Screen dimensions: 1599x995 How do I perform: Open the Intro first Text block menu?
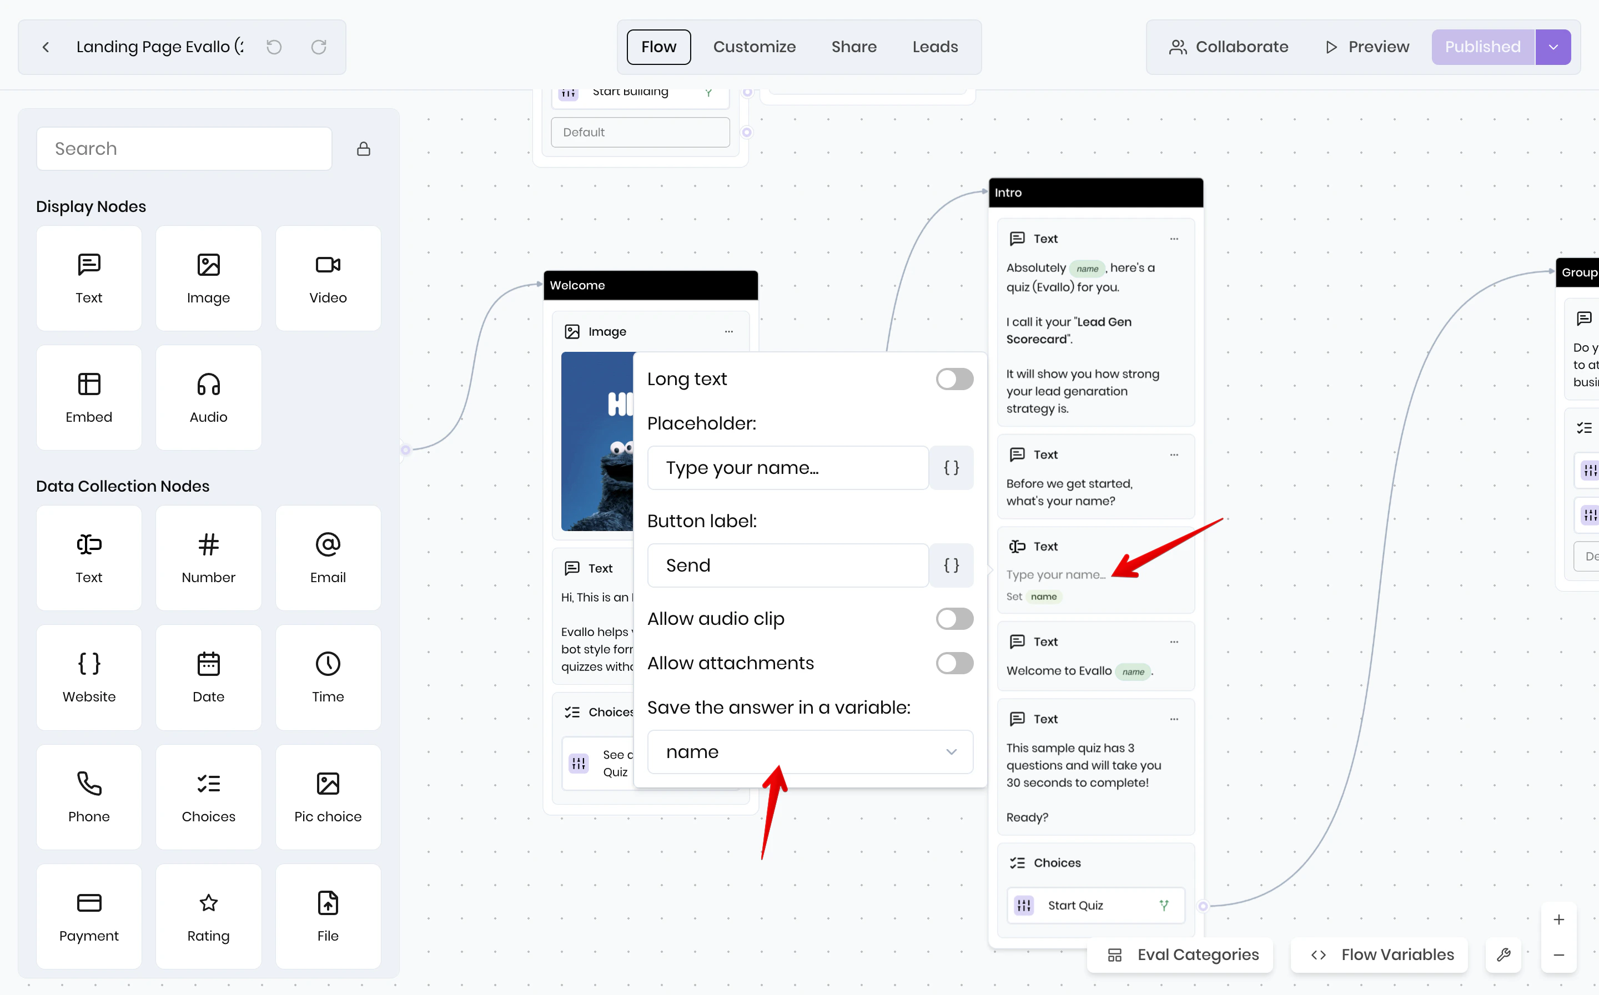(x=1174, y=239)
